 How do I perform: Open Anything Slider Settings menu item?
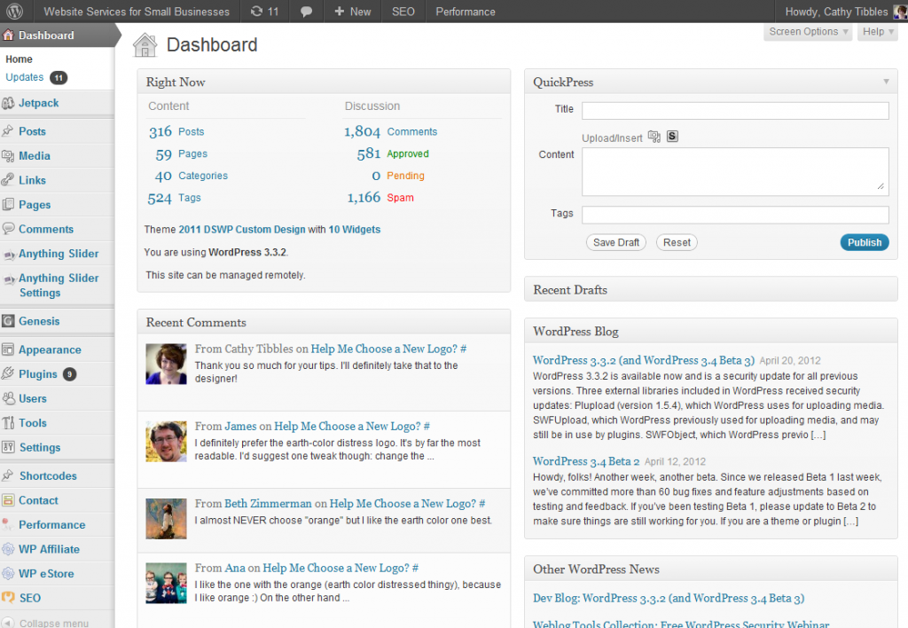click(x=58, y=285)
